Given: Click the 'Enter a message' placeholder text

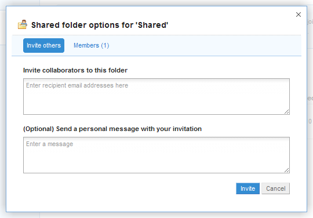Looking at the screenshot, I should (x=49, y=144).
